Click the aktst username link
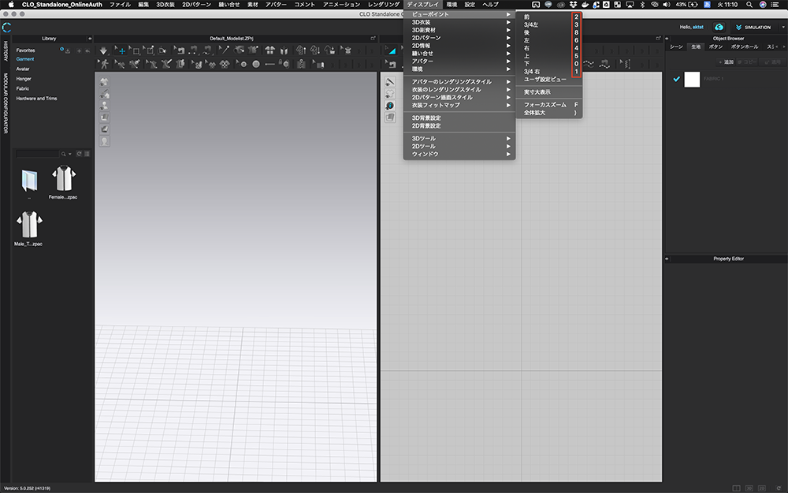 698,27
